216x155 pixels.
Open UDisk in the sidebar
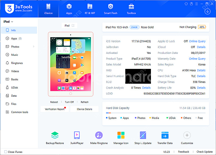tap(19, 87)
